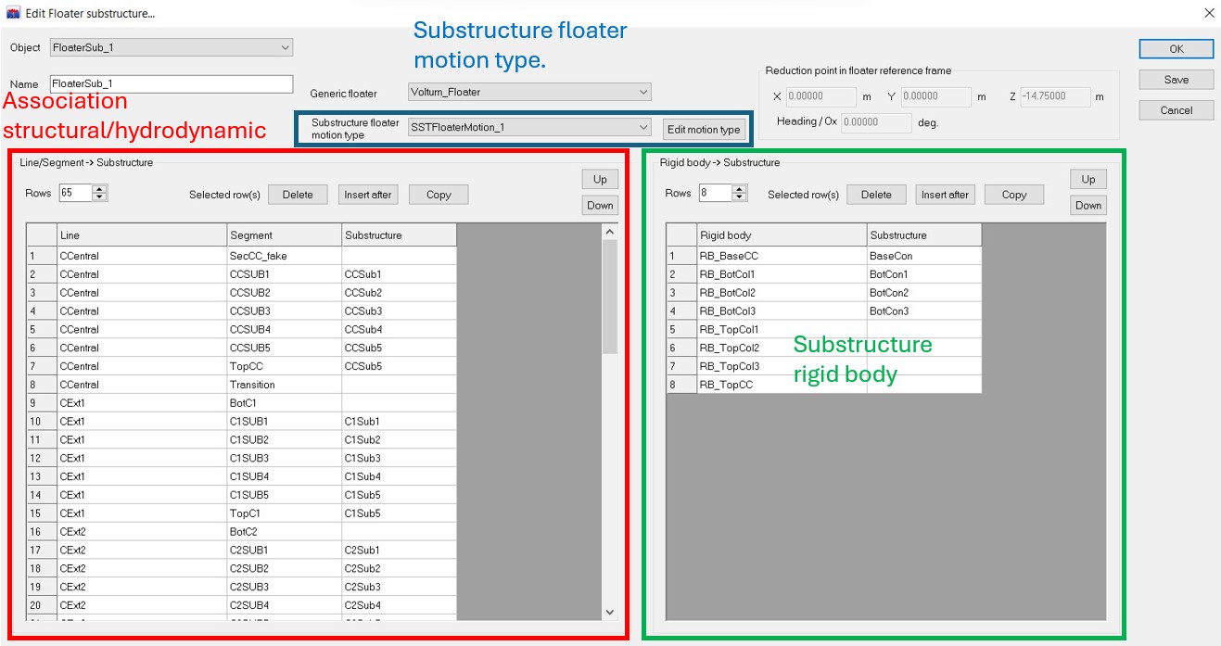Expand the SSTFloaterMotion_1 motion type dropdown
This screenshot has height=646, width=1221.
(x=643, y=128)
